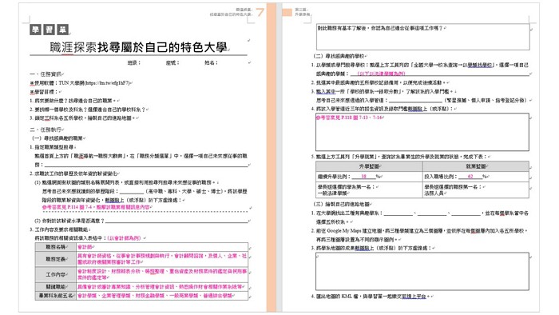Open the TUN 大學網 URL in the software line
The width and height of the screenshot is (559, 315).
coord(107,83)
